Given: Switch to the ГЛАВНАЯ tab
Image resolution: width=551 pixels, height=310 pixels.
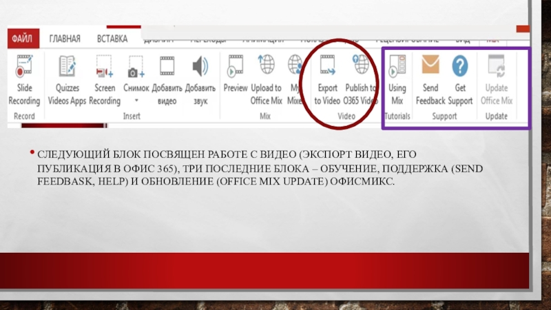Looking at the screenshot, I should 64,39.
